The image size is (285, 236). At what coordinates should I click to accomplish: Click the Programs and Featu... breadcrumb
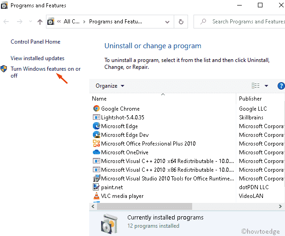115,22
